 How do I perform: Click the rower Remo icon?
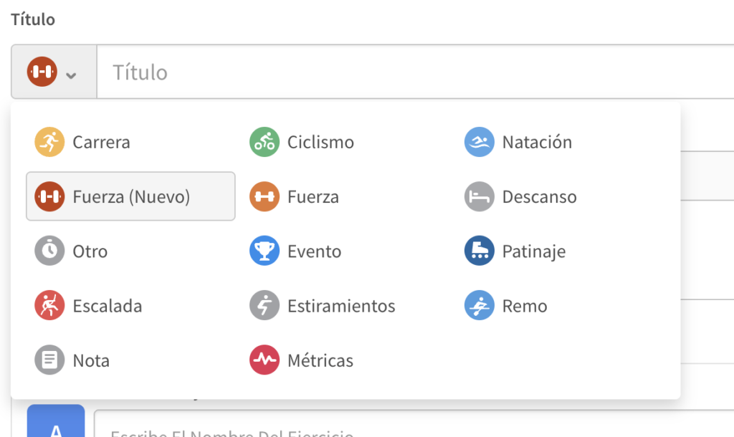479,306
